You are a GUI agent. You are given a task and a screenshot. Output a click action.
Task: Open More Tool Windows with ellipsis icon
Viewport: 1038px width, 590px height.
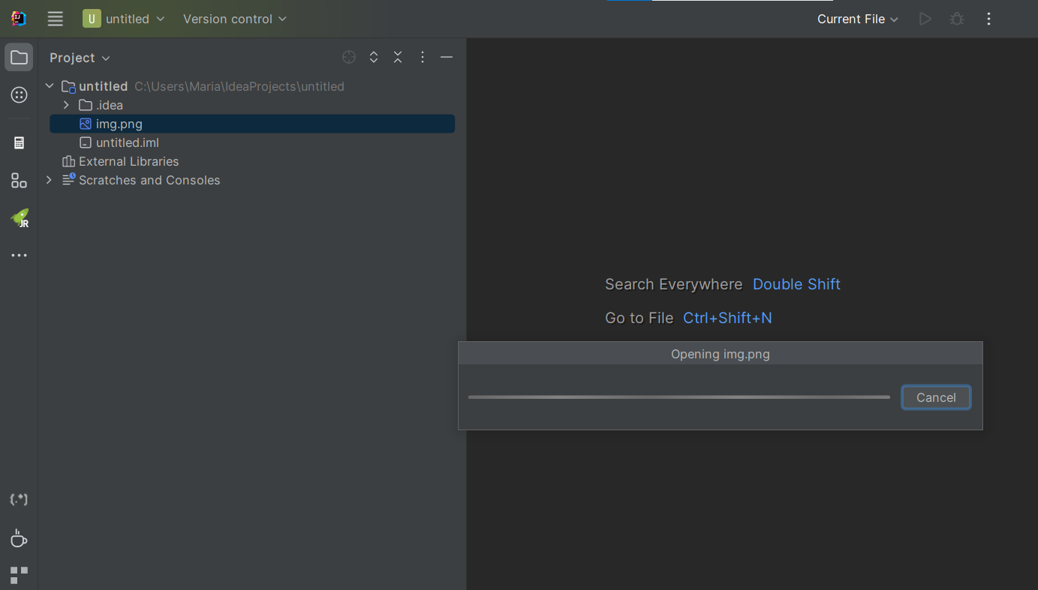pos(19,255)
